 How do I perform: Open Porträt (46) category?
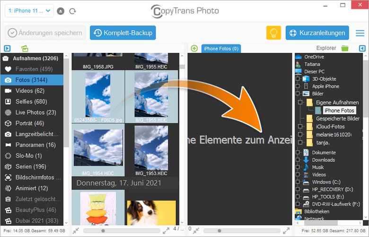pos(32,123)
